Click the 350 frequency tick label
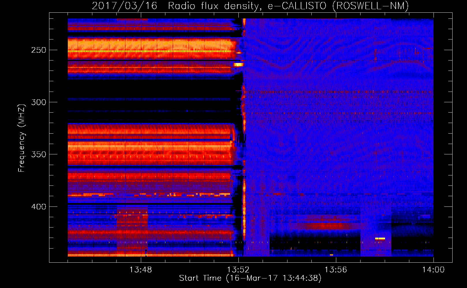Viewport: 467px width, 288px height. [x=39, y=154]
